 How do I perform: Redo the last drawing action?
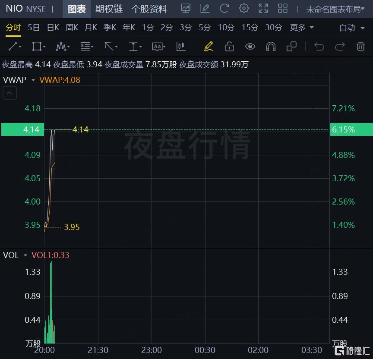(340, 46)
